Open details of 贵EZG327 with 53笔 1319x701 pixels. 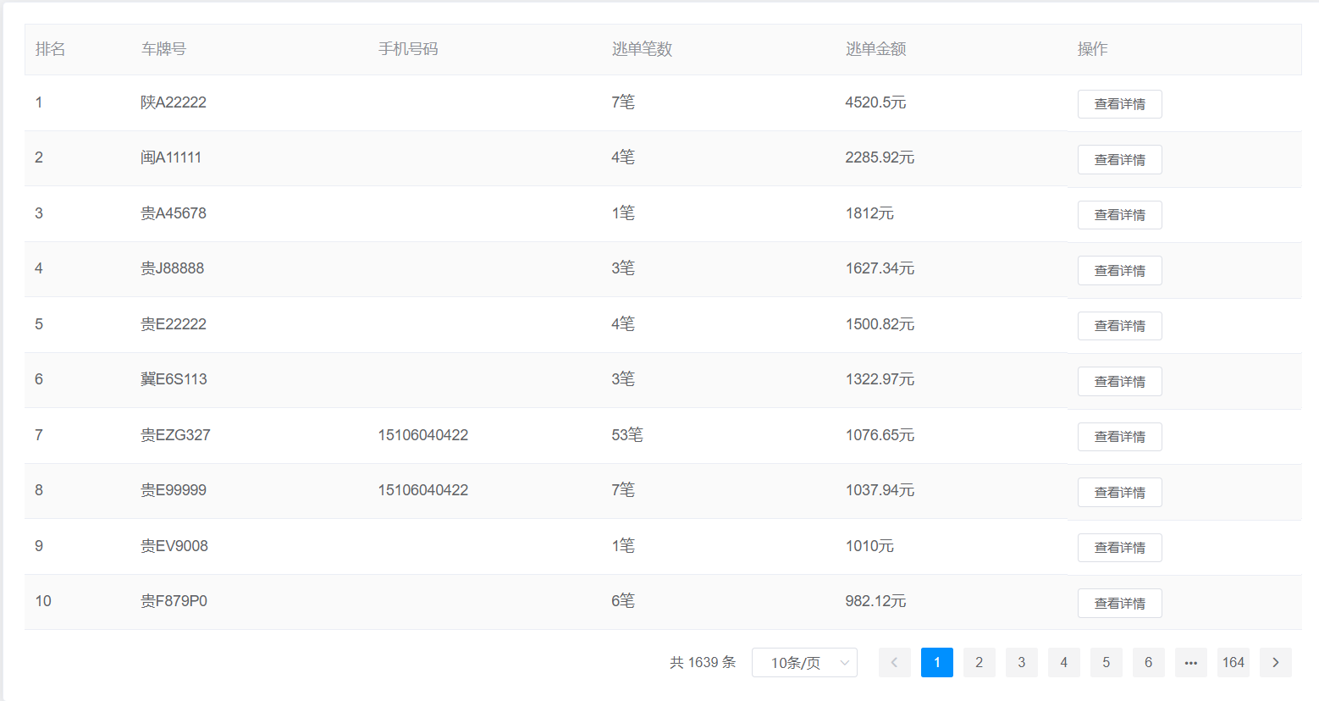point(1119,437)
